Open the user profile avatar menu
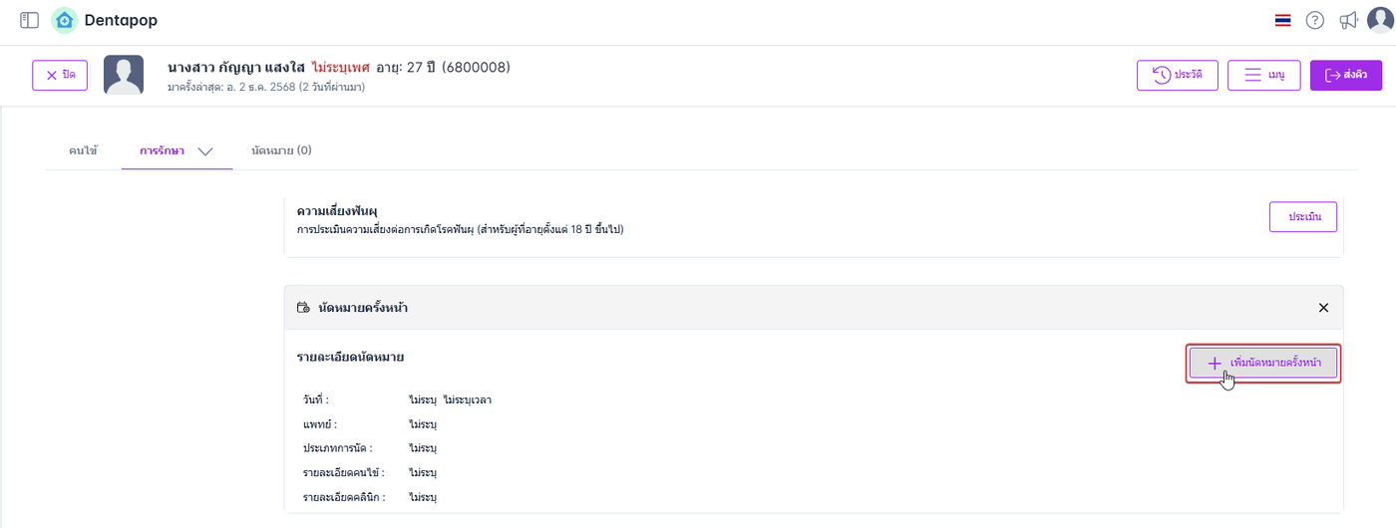1396x528 pixels. [x=1380, y=20]
